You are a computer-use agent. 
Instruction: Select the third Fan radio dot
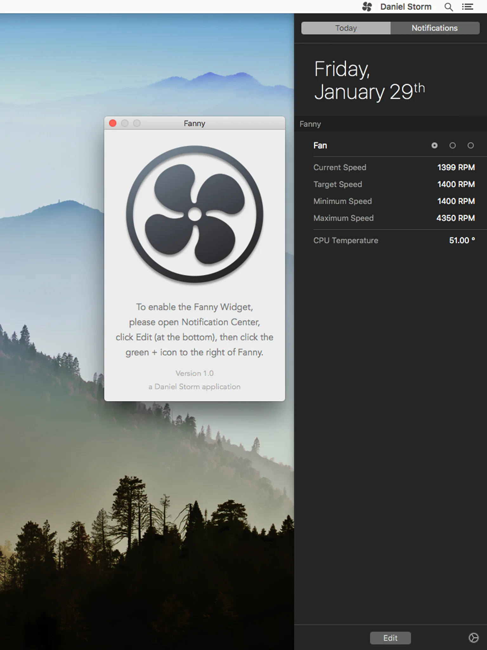click(x=471, y=145)
